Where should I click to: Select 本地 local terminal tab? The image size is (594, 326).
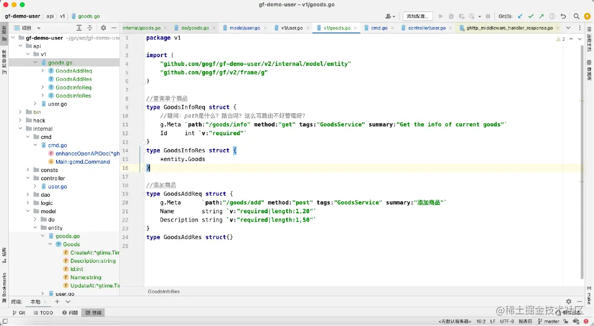click(x=35, y=302)
